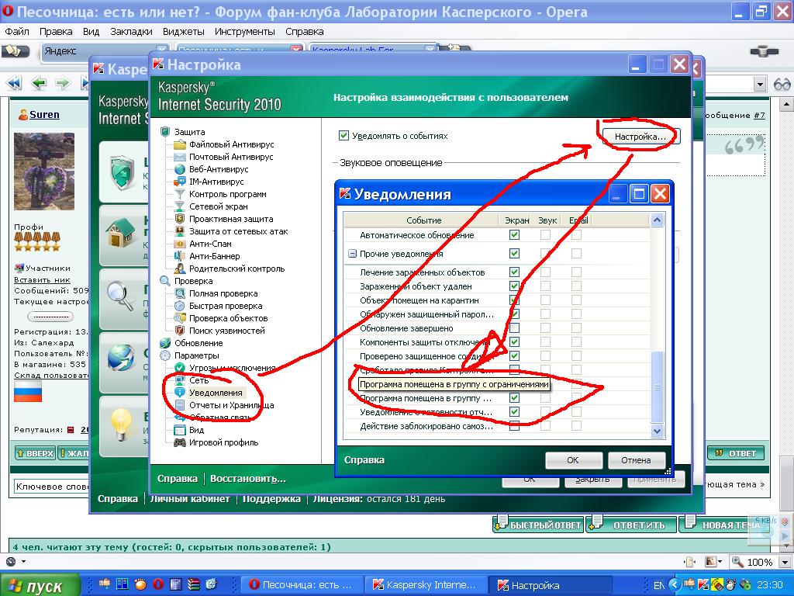Click Восстановить... link in Настройка window

pyautogui.click(x=248, y=478)
